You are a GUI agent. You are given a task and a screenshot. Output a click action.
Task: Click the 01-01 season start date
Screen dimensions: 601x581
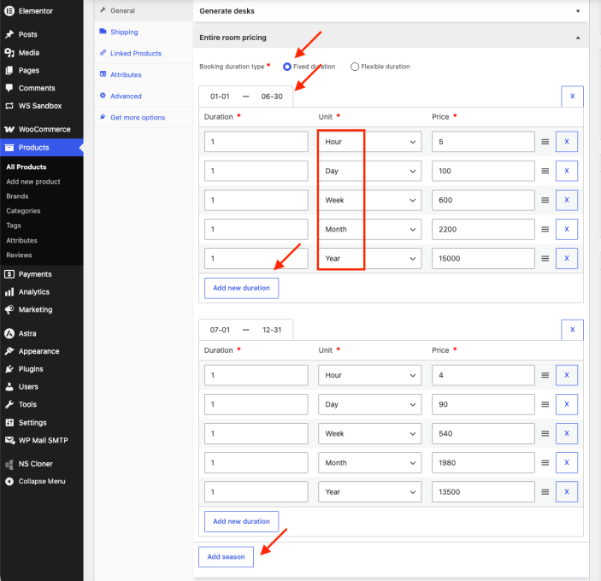pos(220,97)
